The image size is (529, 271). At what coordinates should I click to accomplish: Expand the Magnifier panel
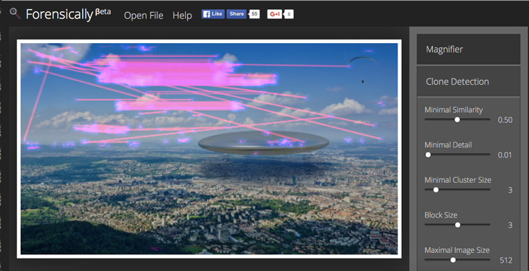click(x=468, y=49)
